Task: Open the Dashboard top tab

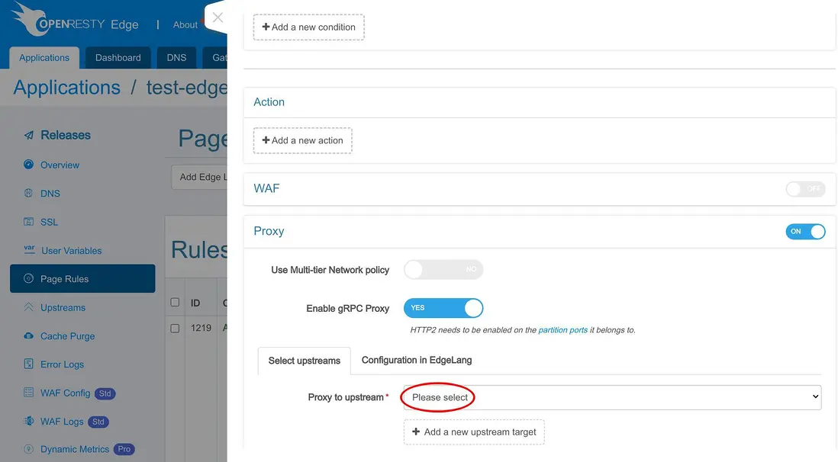Action: coord(118,58)
